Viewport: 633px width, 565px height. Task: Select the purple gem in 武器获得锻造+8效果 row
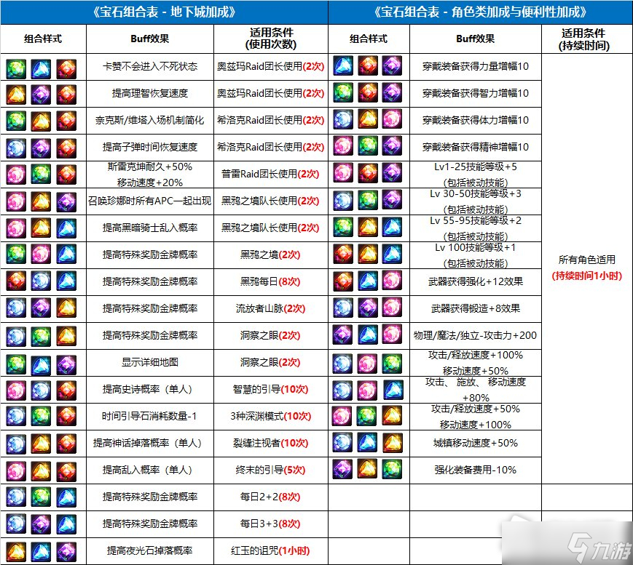[368, 308]
